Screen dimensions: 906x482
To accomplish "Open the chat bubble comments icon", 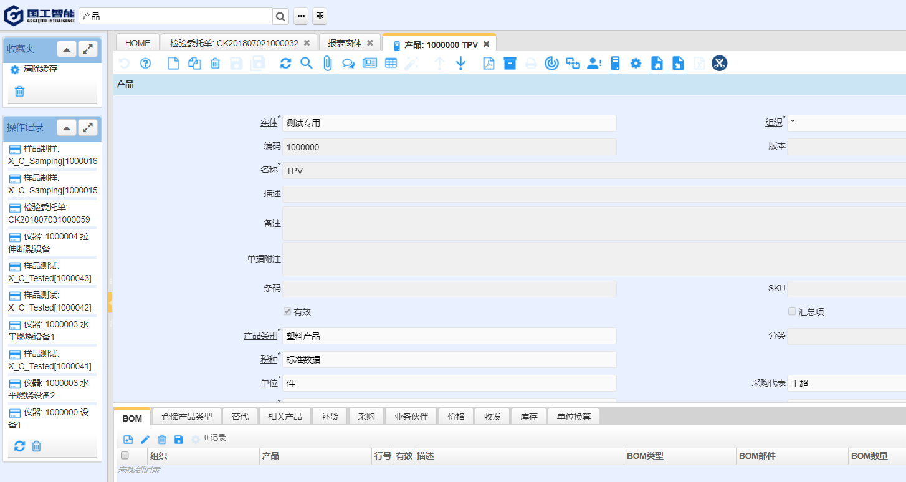I will [348, 63].
